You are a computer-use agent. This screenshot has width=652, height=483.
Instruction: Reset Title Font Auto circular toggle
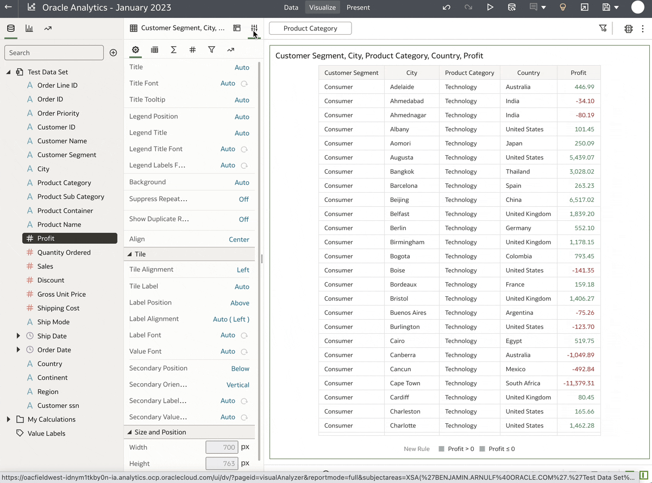tap(244, 84)
